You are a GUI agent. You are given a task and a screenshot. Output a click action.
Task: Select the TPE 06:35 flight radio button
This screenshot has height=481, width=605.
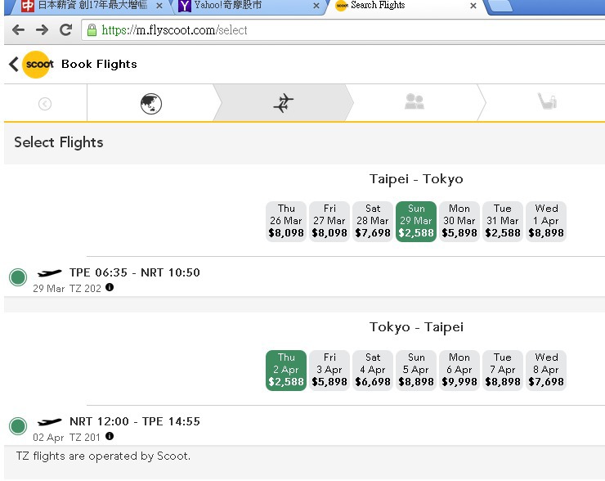[18, 277]
